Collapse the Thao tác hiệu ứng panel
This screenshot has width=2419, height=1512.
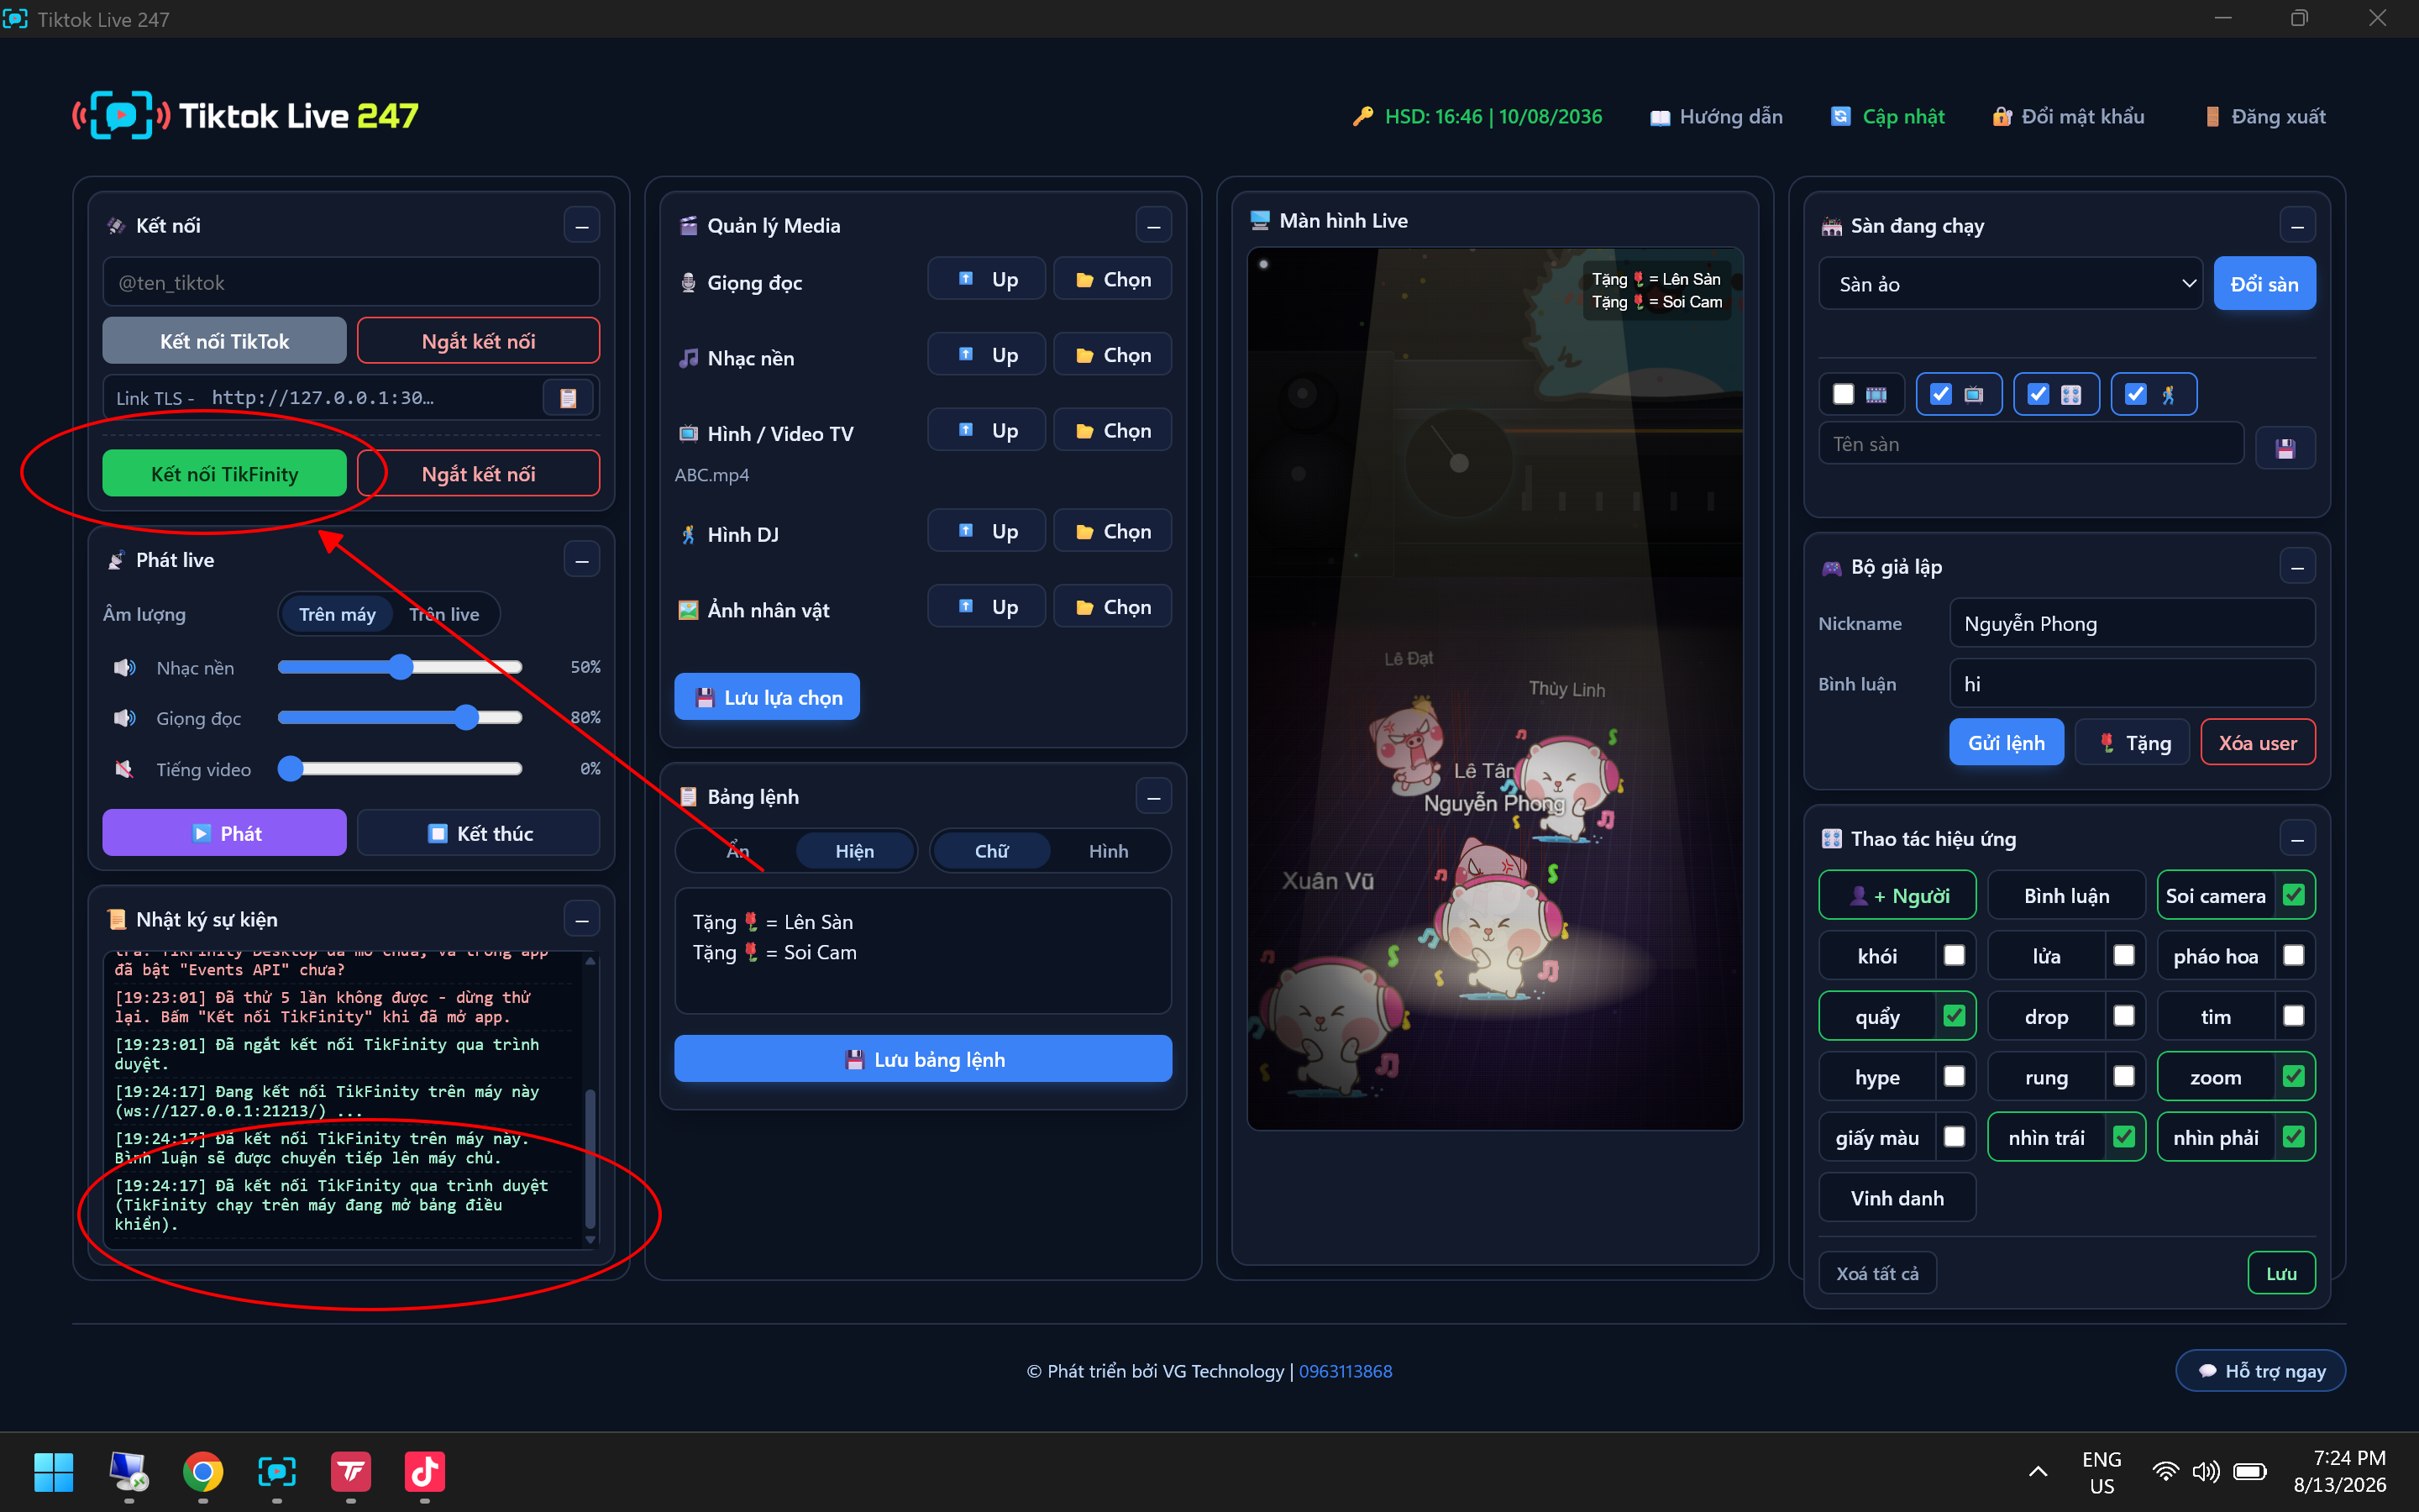[x=2297, y=839]
